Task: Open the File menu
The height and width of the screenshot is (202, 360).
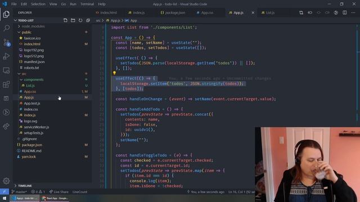Action: tap(13, 4)
